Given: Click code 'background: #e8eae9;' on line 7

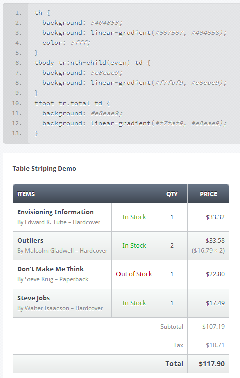Looking at the screenshot, I should click(82, 73).
